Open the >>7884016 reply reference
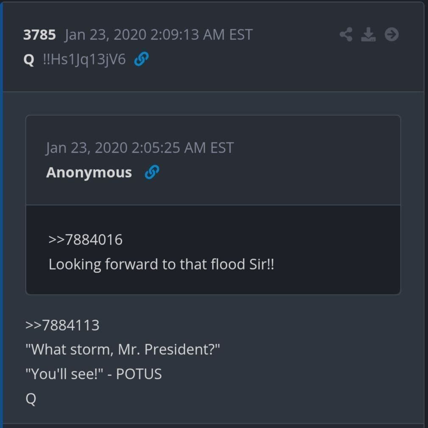428x428 pixels. tap(86, 240)
